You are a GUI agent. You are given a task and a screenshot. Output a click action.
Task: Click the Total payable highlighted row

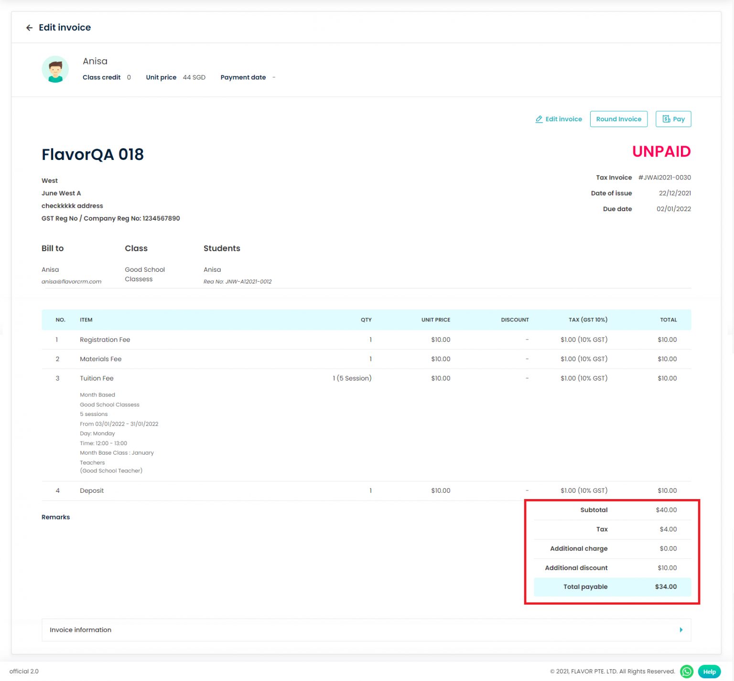(612, 587)
